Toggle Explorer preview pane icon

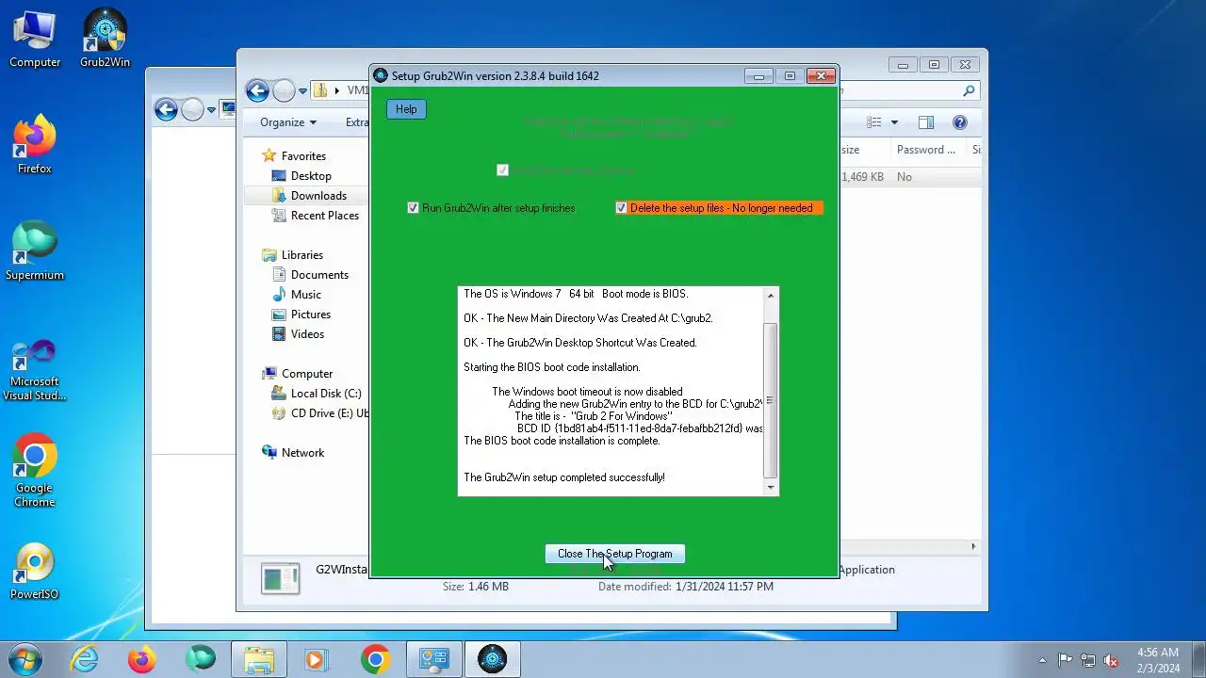926,122
